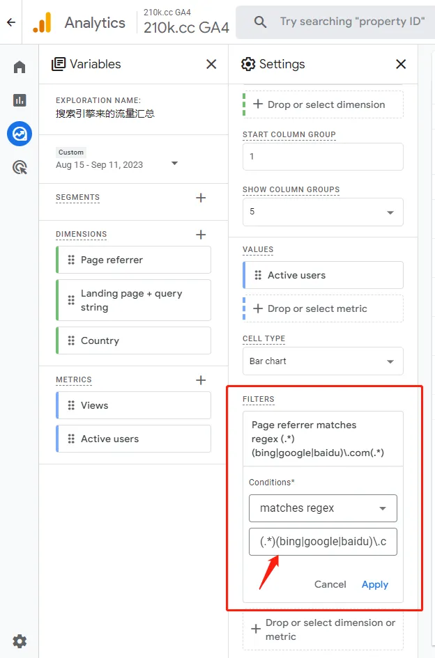Click Apply to save the filter
This screenshot has width=435, height=658.
pyautogui.click(x=374, y=584)
